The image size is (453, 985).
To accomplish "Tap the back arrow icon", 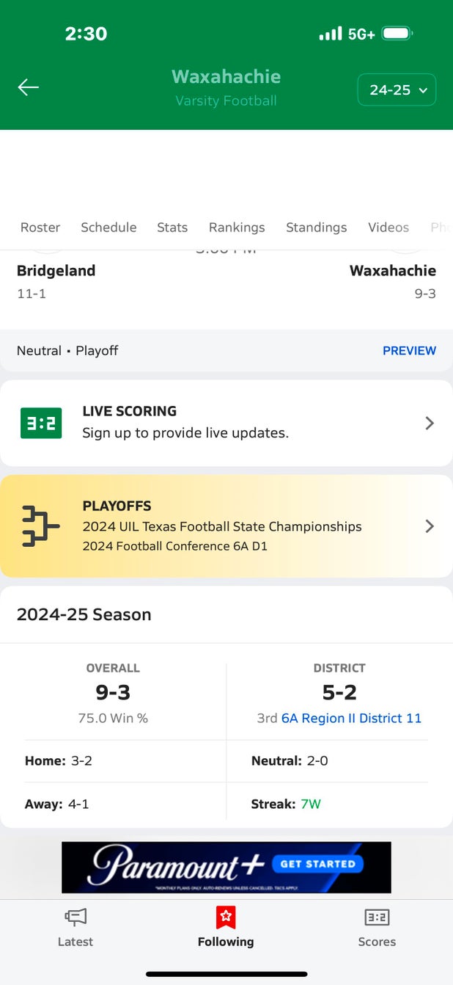I will pyautogui.click(x=29, y=88).
